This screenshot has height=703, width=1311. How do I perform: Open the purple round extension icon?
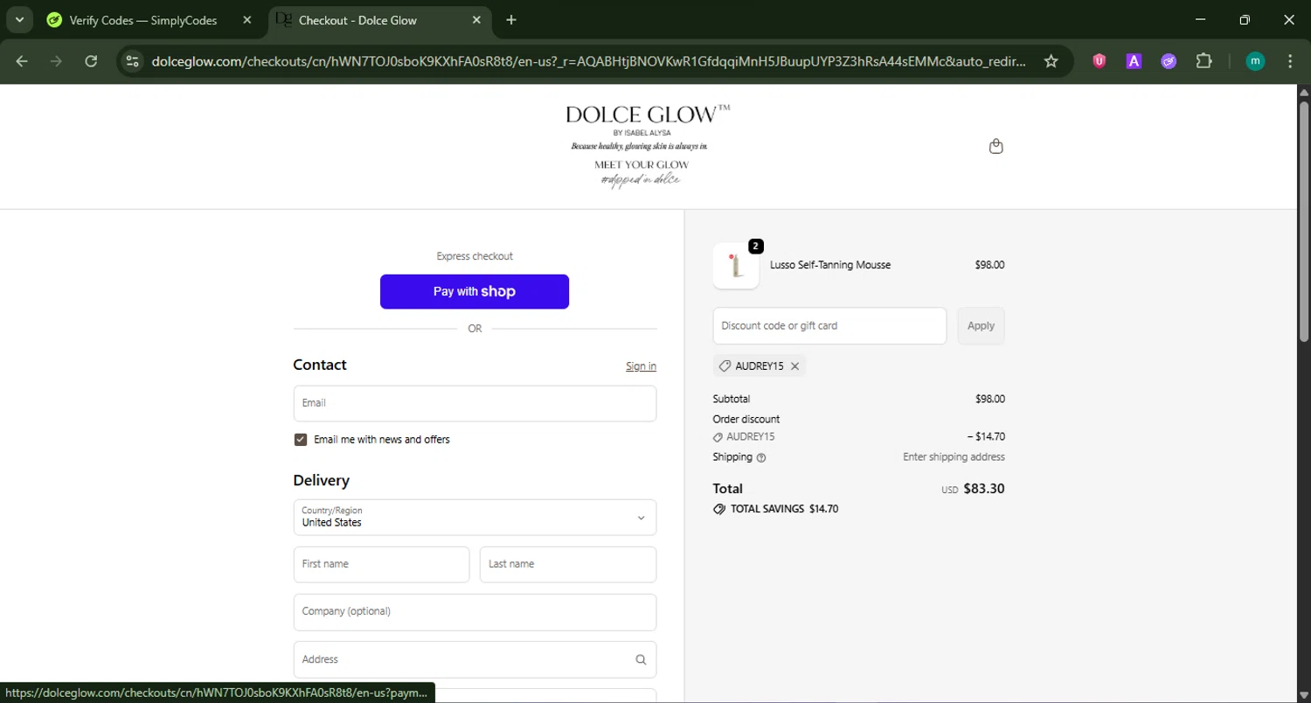point(1169,61)
